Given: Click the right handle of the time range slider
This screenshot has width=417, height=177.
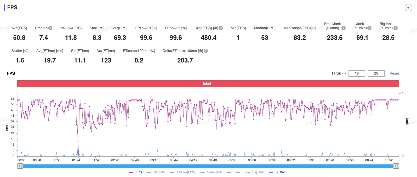Looking at the screenshot, I should 396,166.
